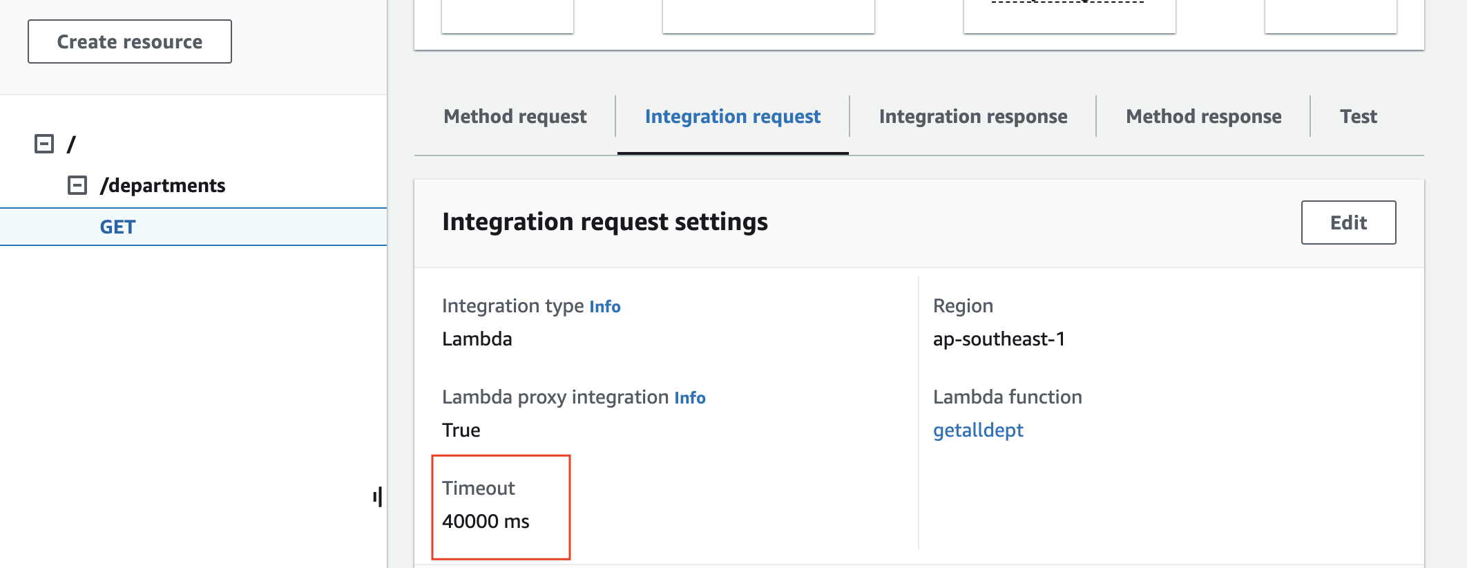Viewport: 1467px width, 568px height.
Task: Open Info link beside Lambda proxy integration
Action: point(689,397)
